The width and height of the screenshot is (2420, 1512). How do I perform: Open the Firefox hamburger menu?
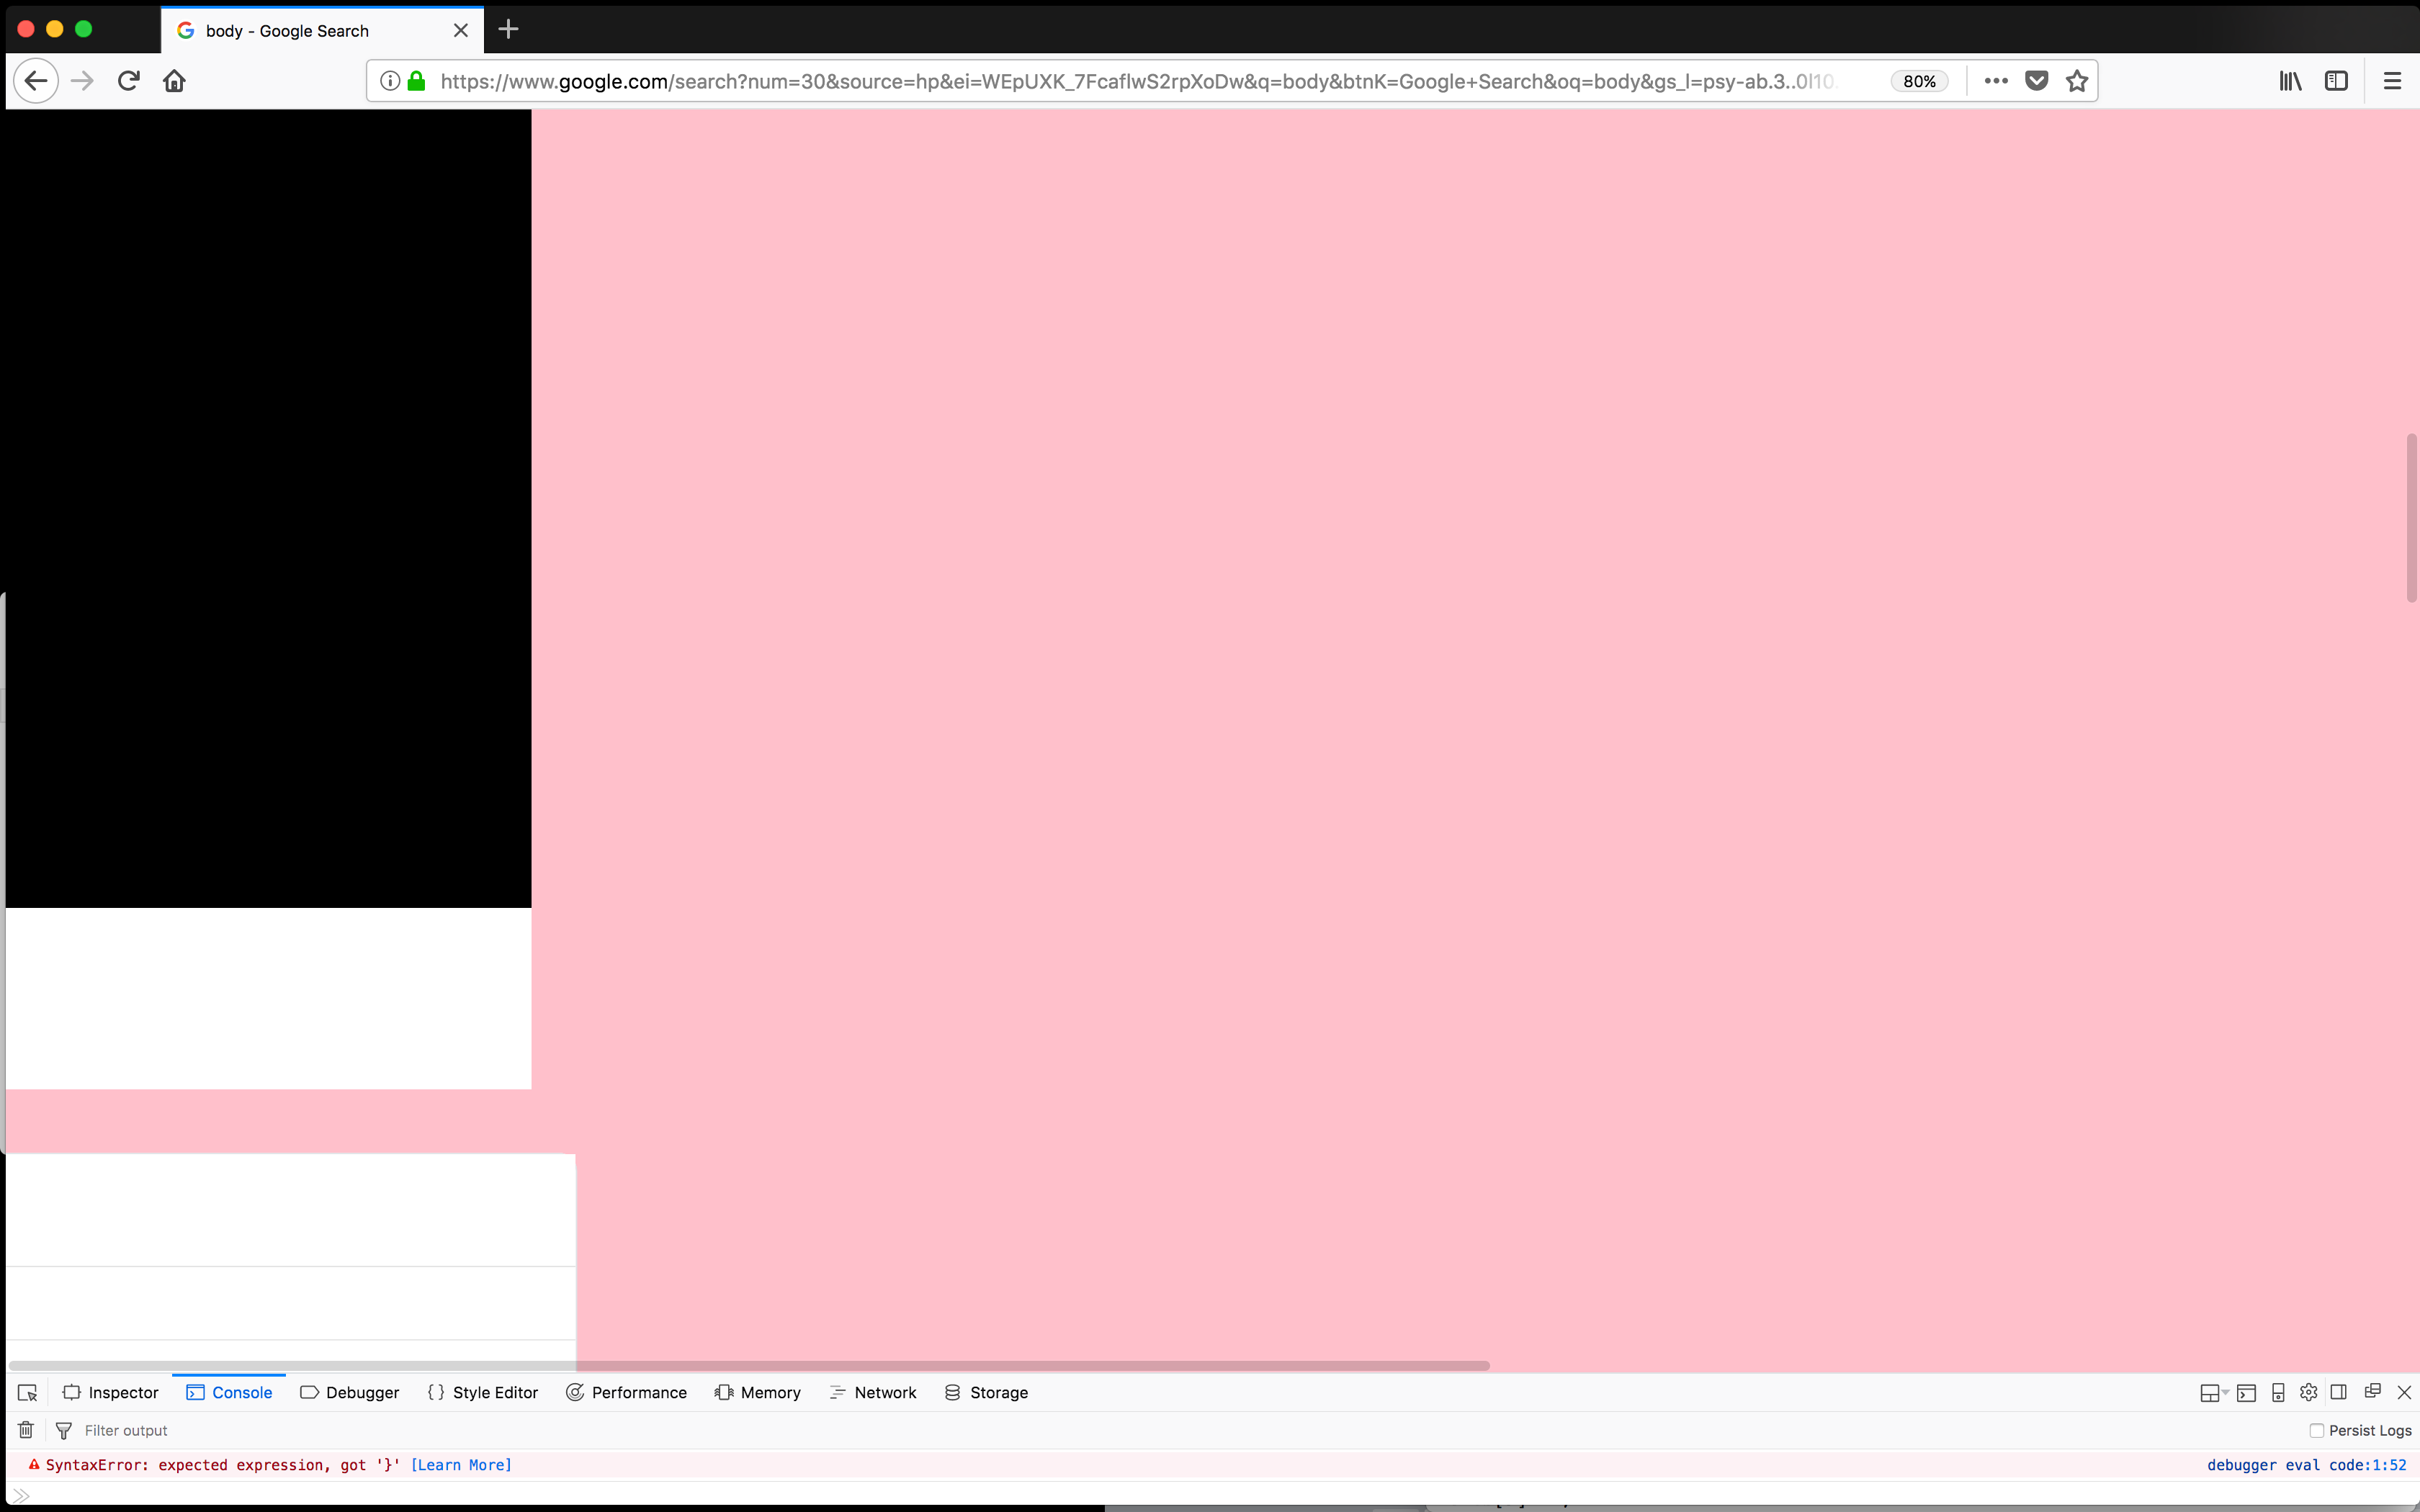coord(2392,81)
